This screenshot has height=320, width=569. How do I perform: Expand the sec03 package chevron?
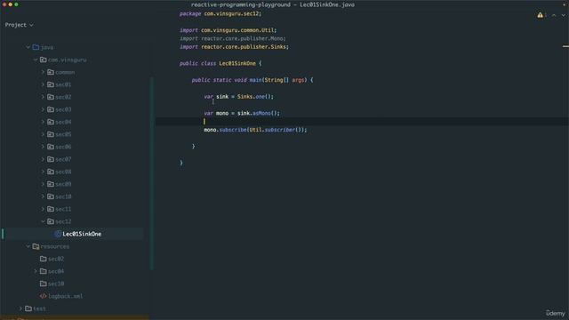point(43,109)
